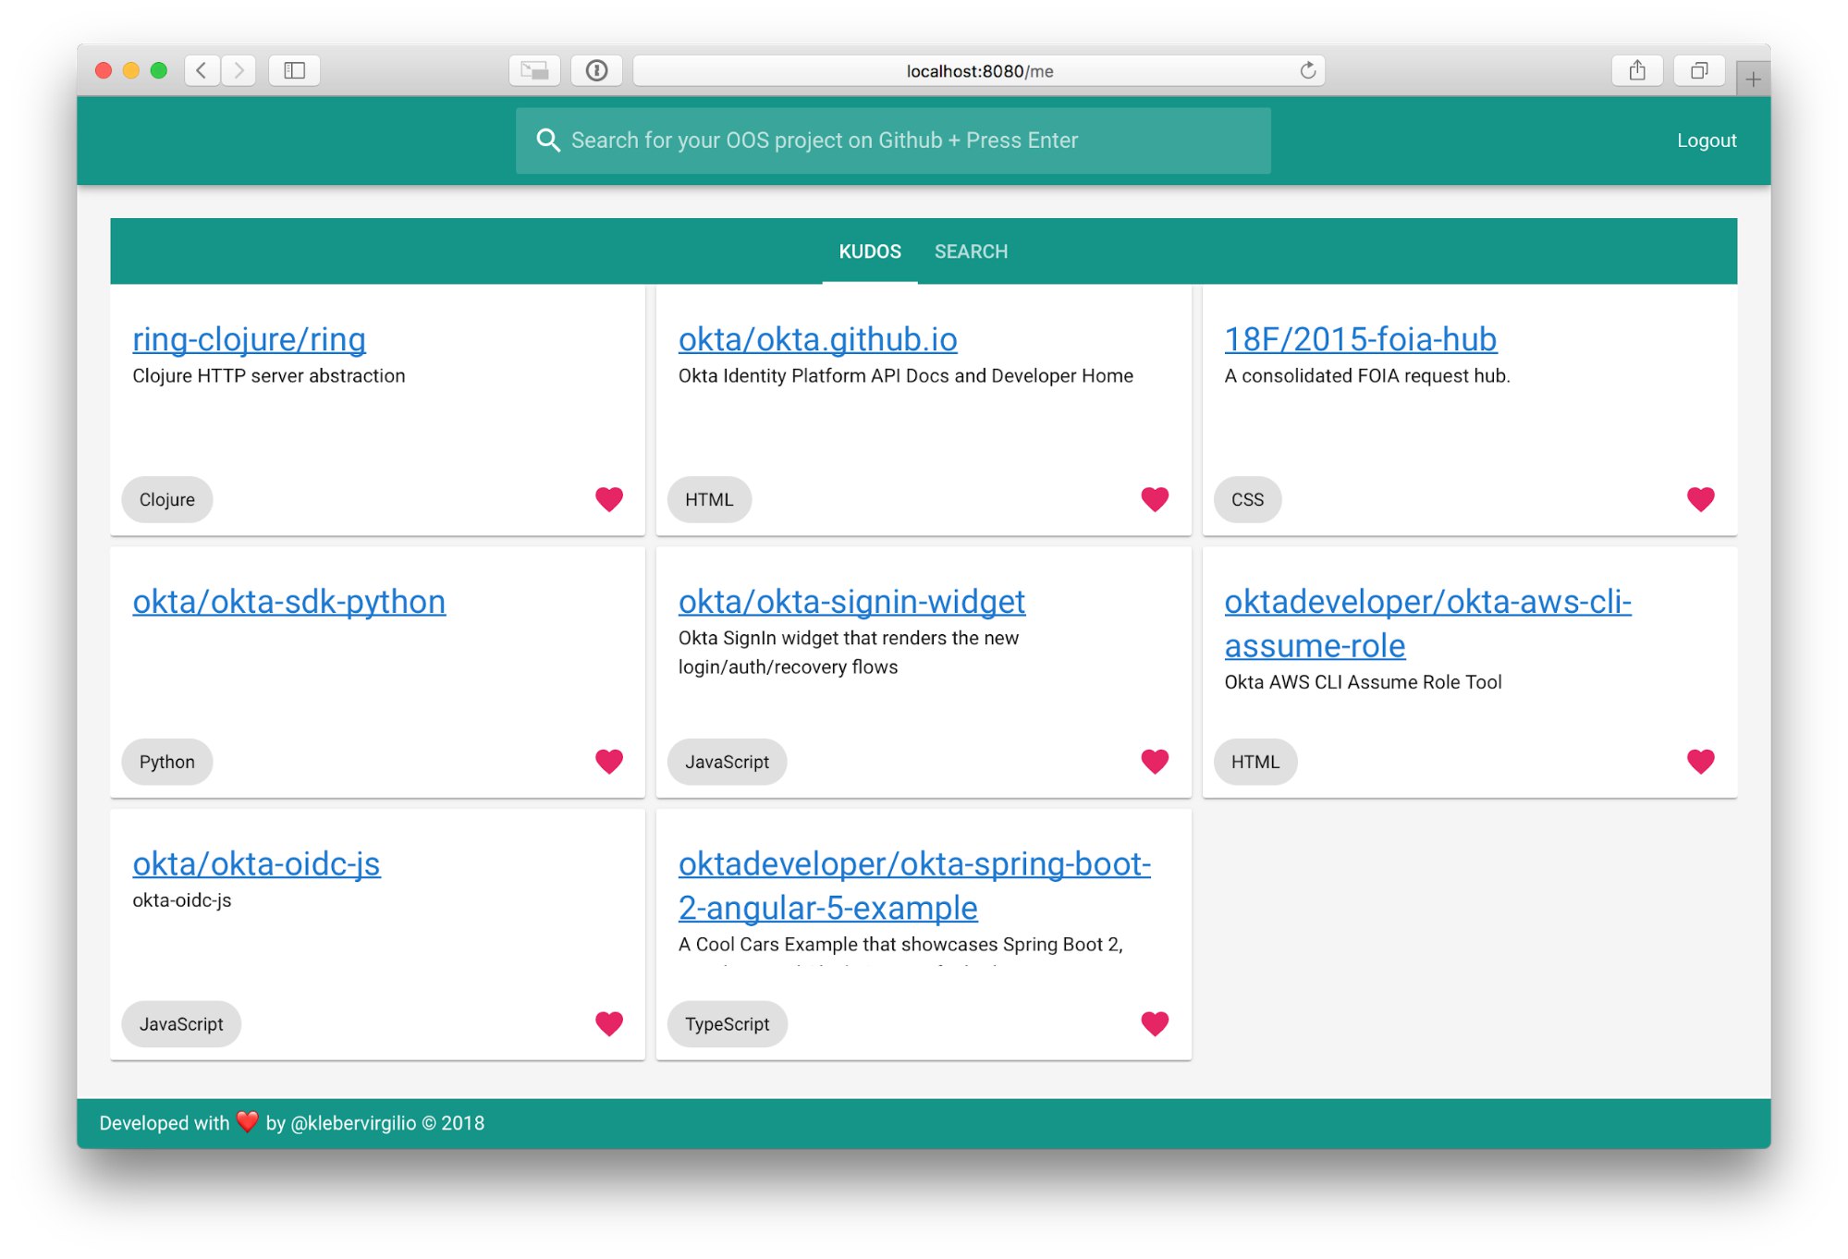Click the 1Password extension toolbar icon
This screenshot has width=1848, height=1259.
(x=596, y=70)
